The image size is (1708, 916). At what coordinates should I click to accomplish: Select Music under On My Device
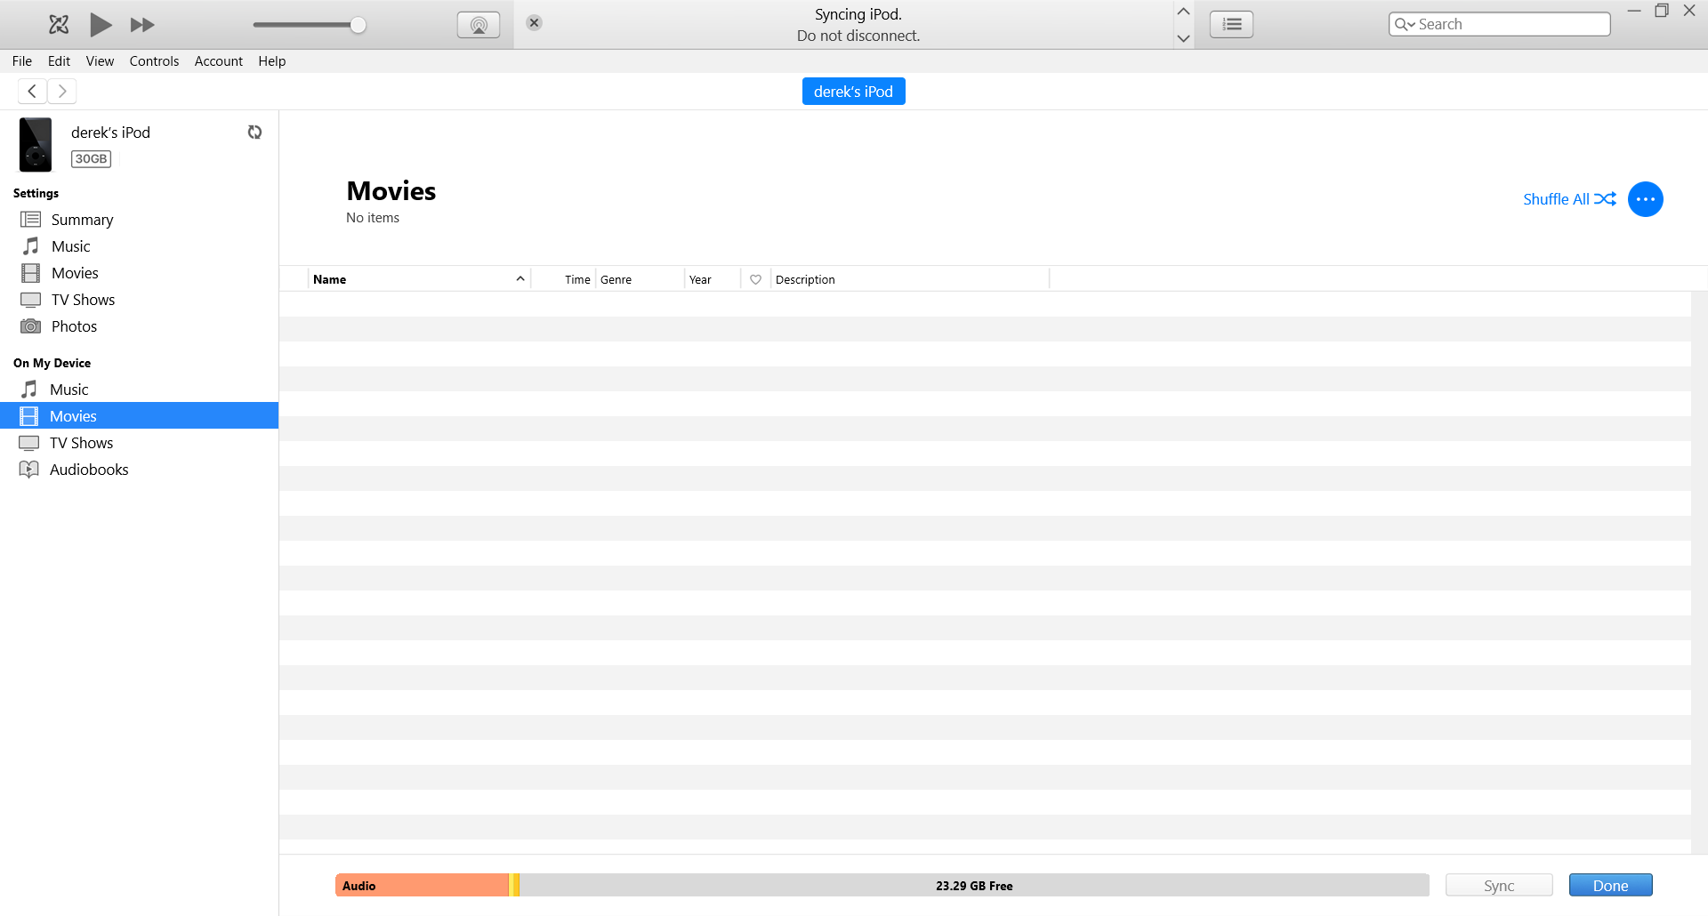[139, 390]
